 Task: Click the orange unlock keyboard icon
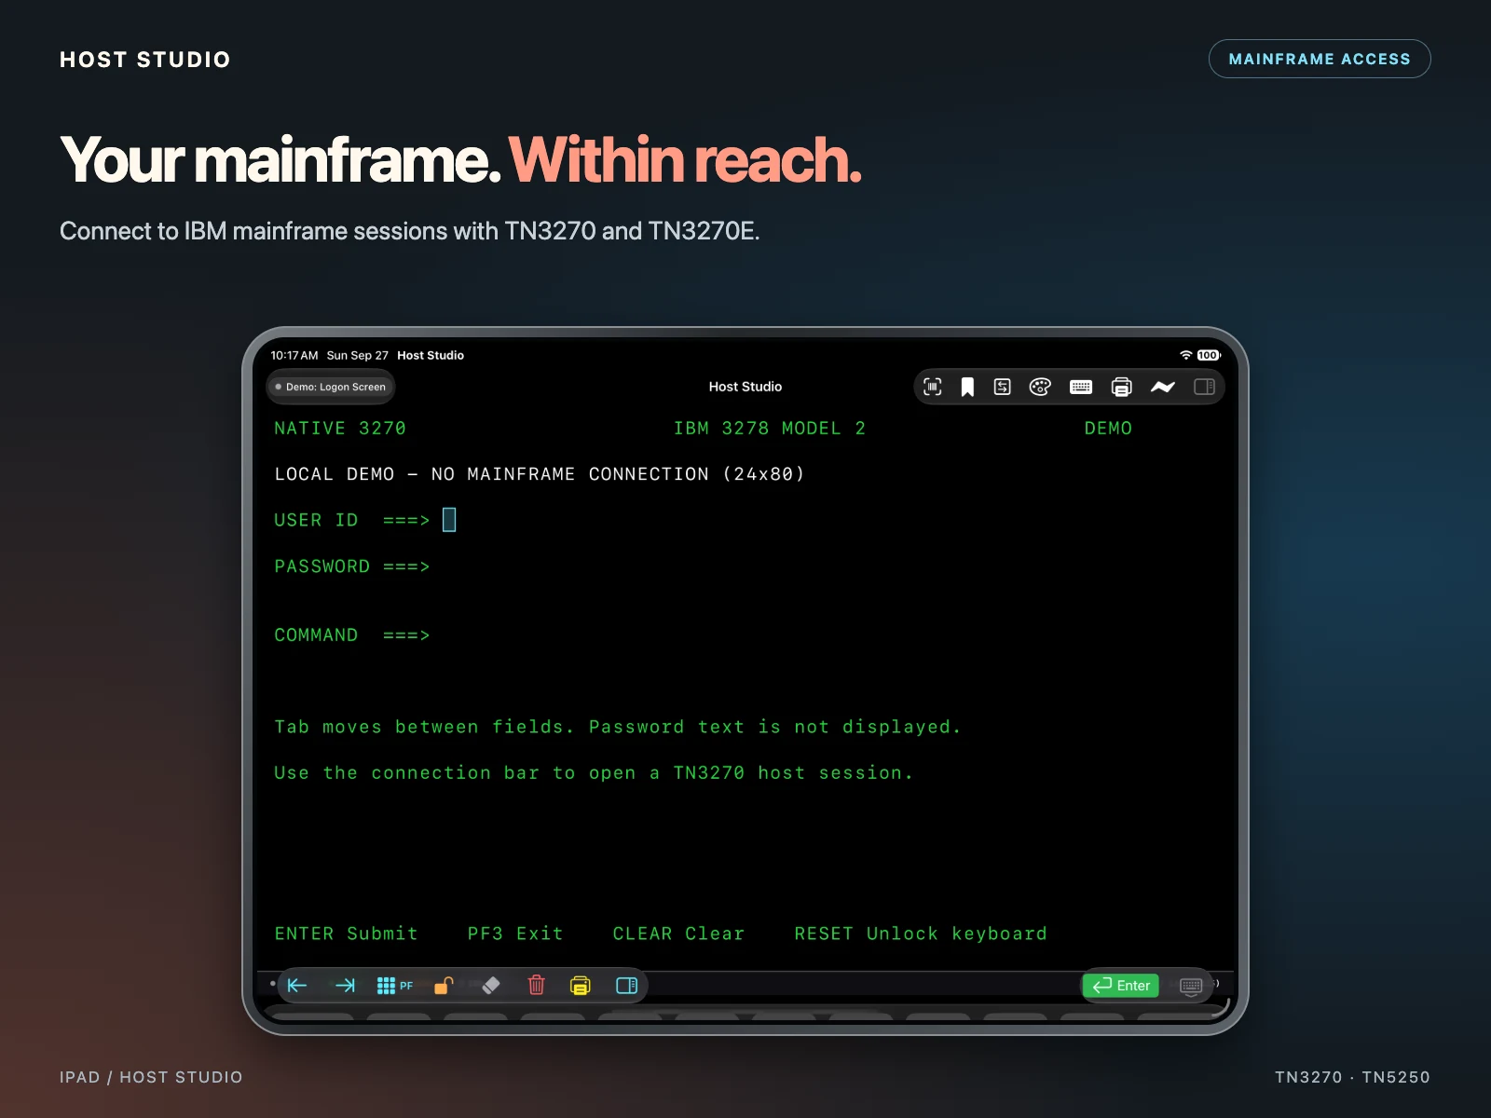444,985
